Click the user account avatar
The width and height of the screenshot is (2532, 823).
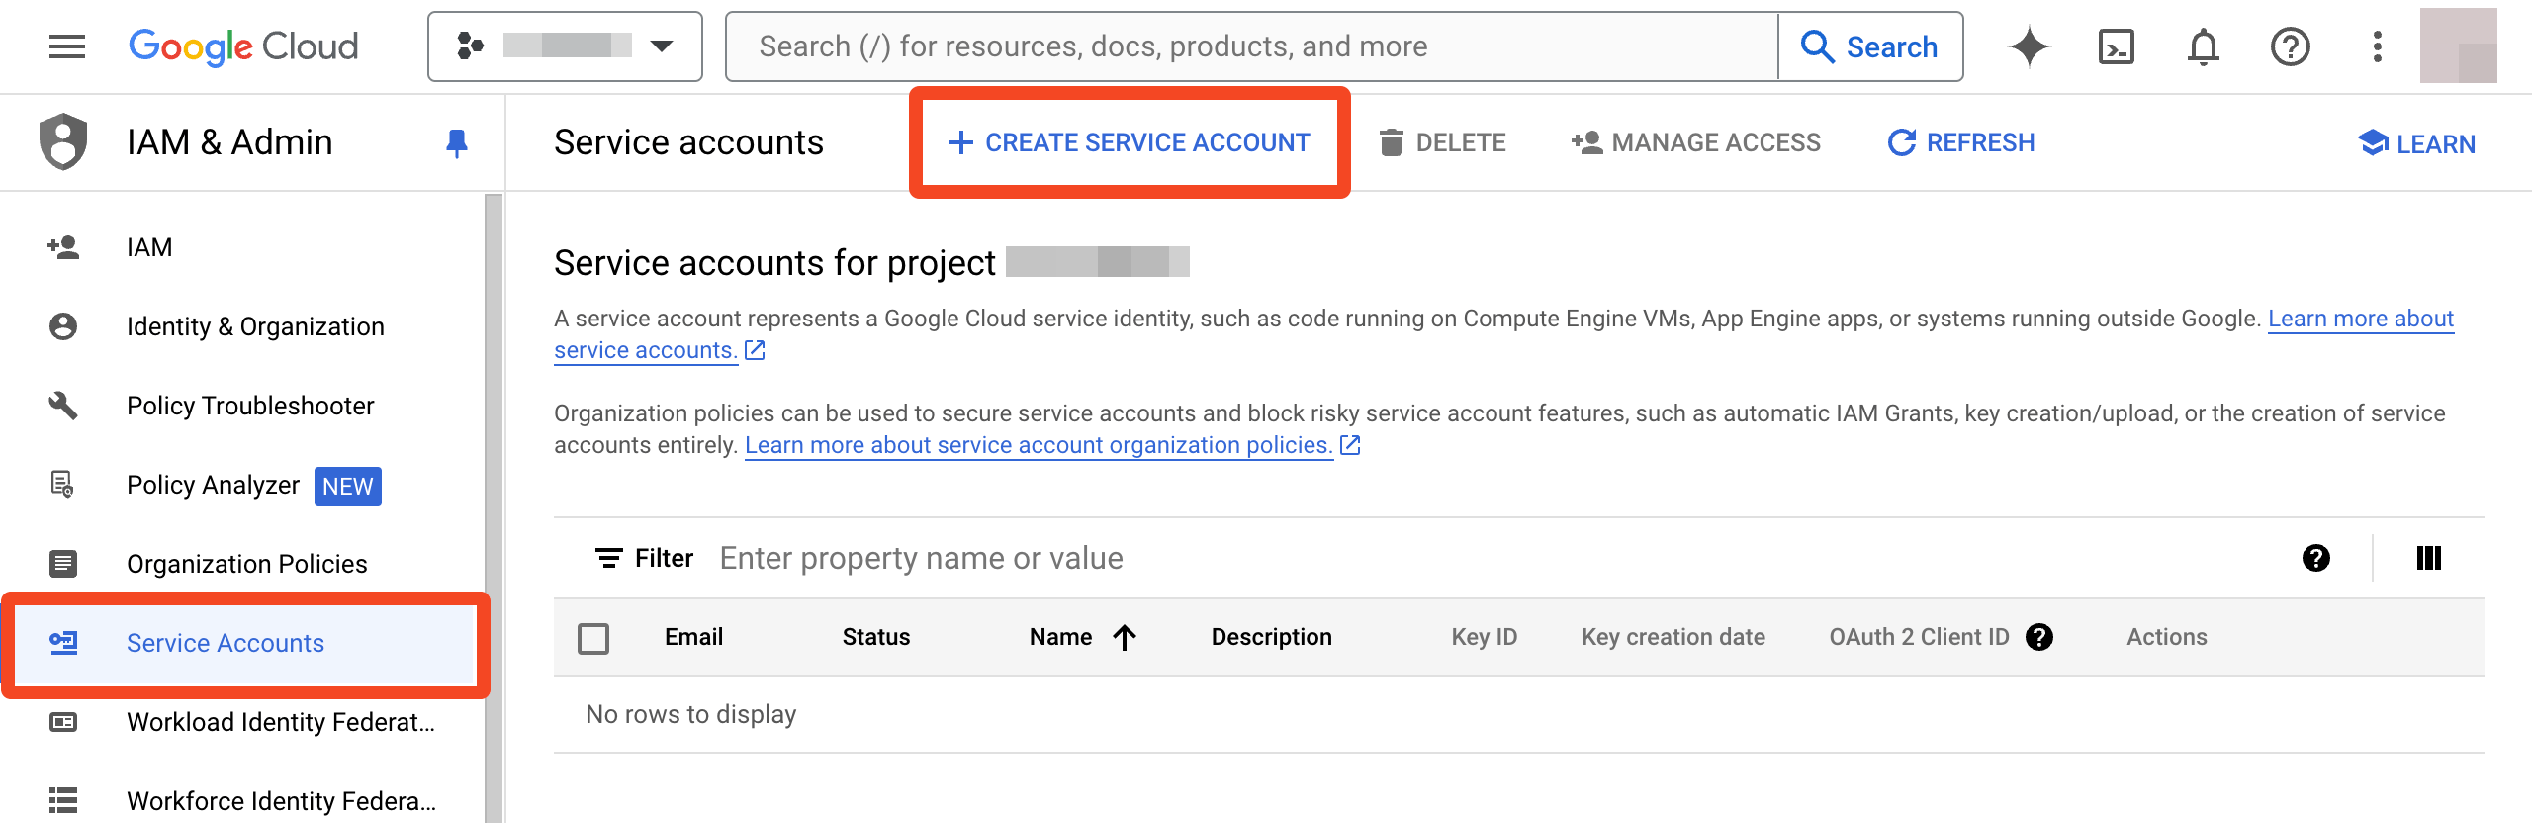2458,46
